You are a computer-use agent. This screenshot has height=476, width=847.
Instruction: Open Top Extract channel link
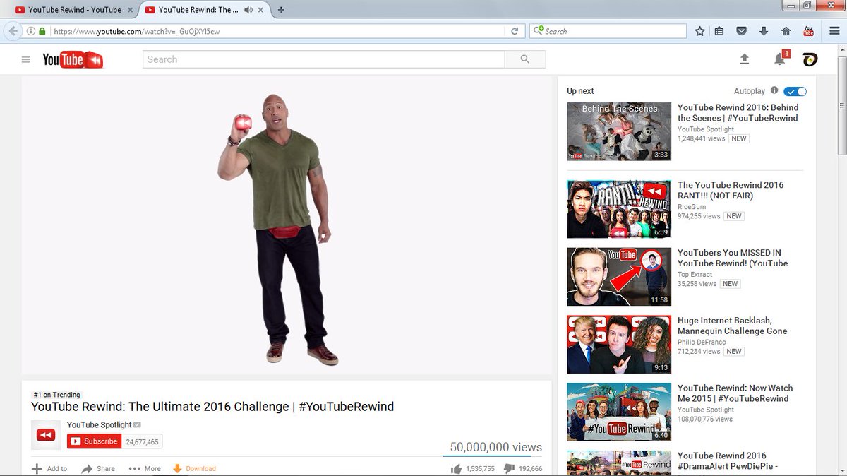695,275
